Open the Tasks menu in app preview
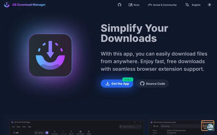 click(x=18, y=127)
